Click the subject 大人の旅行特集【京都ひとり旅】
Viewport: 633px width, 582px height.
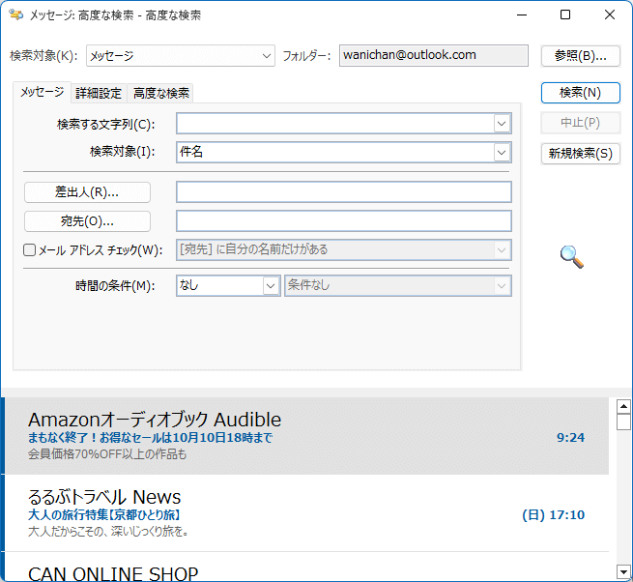(x=104, y=515)
